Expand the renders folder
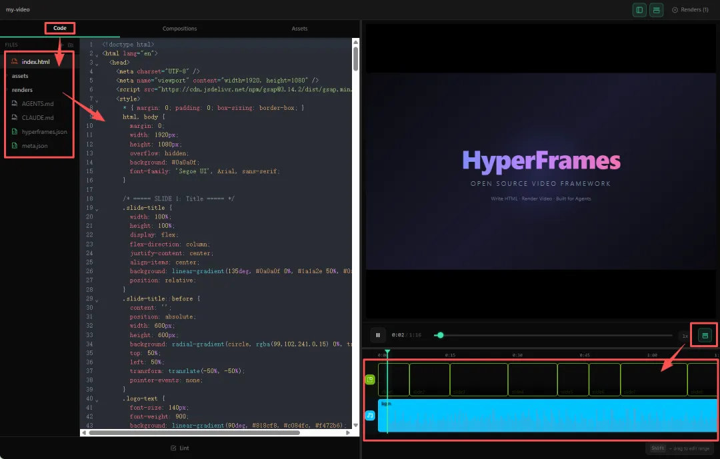The width and height of the screenshot is (720, 459). tap(22, 90)
